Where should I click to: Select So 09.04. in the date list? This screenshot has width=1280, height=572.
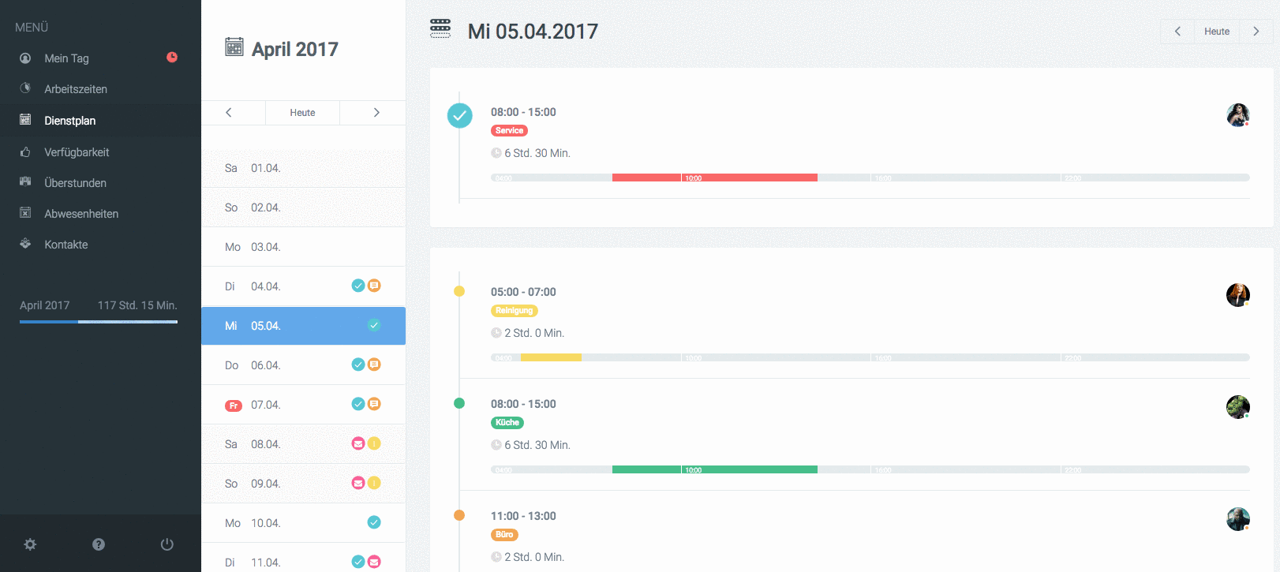[304, 484]
